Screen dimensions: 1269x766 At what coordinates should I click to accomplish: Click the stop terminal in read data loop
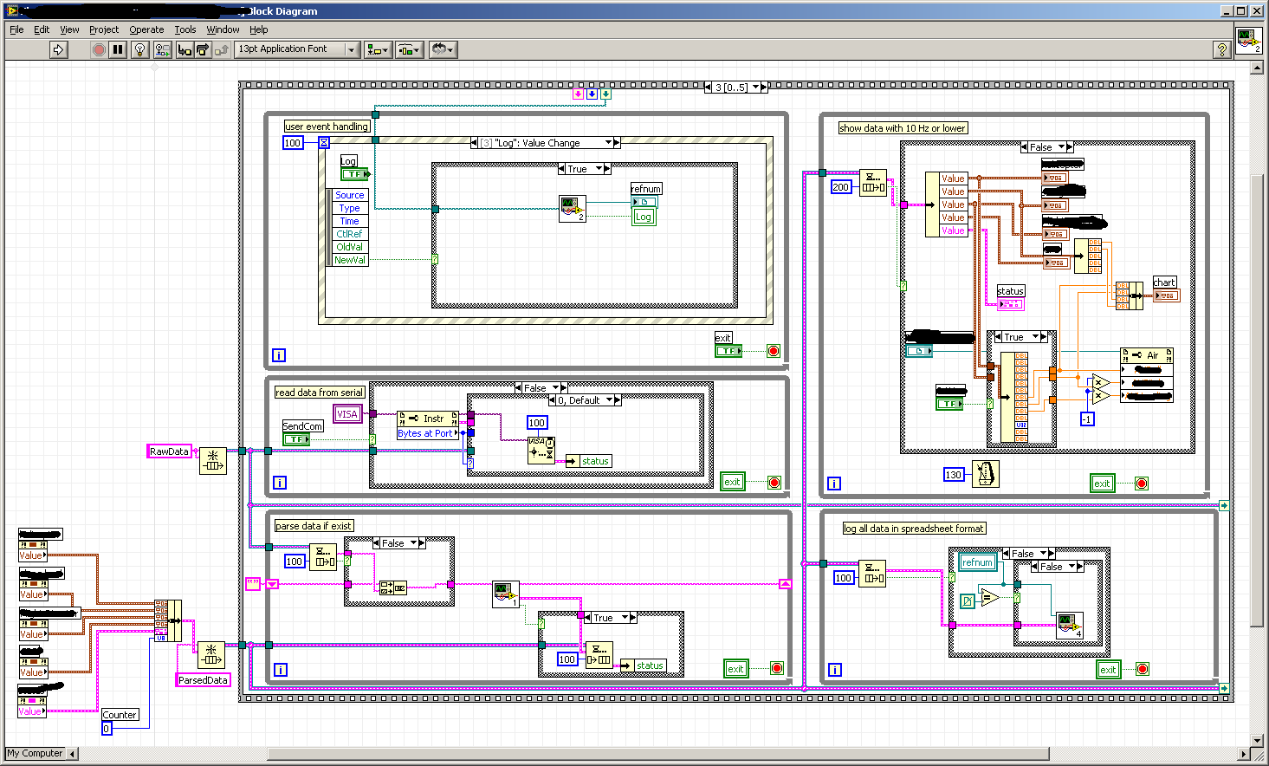coord(774,483)
